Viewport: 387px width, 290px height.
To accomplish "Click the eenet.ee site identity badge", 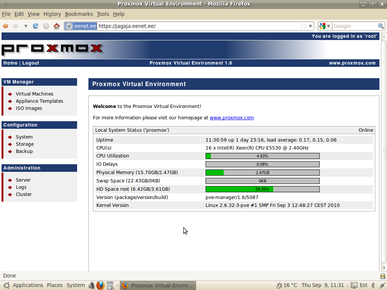I will pos(81,26).
